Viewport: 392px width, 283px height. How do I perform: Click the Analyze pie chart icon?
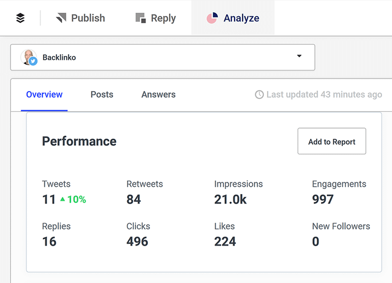click(x=212, y=18)
